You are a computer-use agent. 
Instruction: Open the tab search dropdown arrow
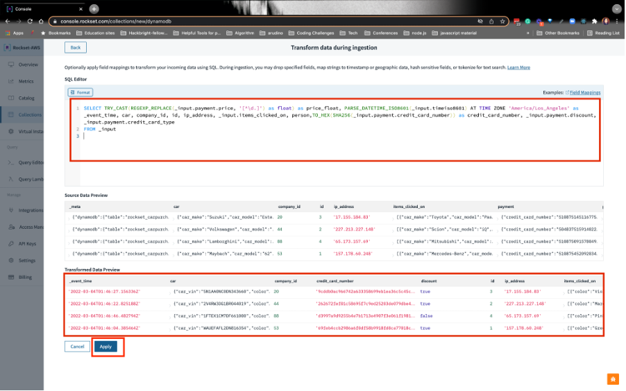(x=617, y=9)
